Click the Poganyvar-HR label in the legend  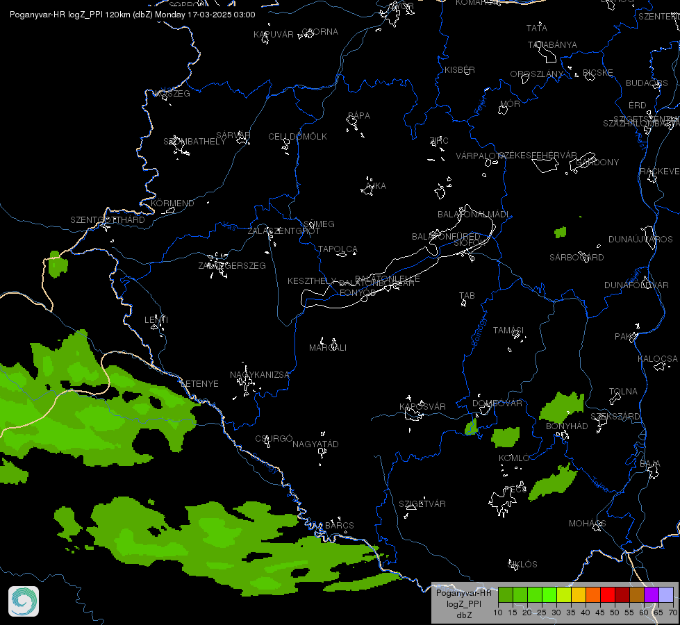[463, 592]
